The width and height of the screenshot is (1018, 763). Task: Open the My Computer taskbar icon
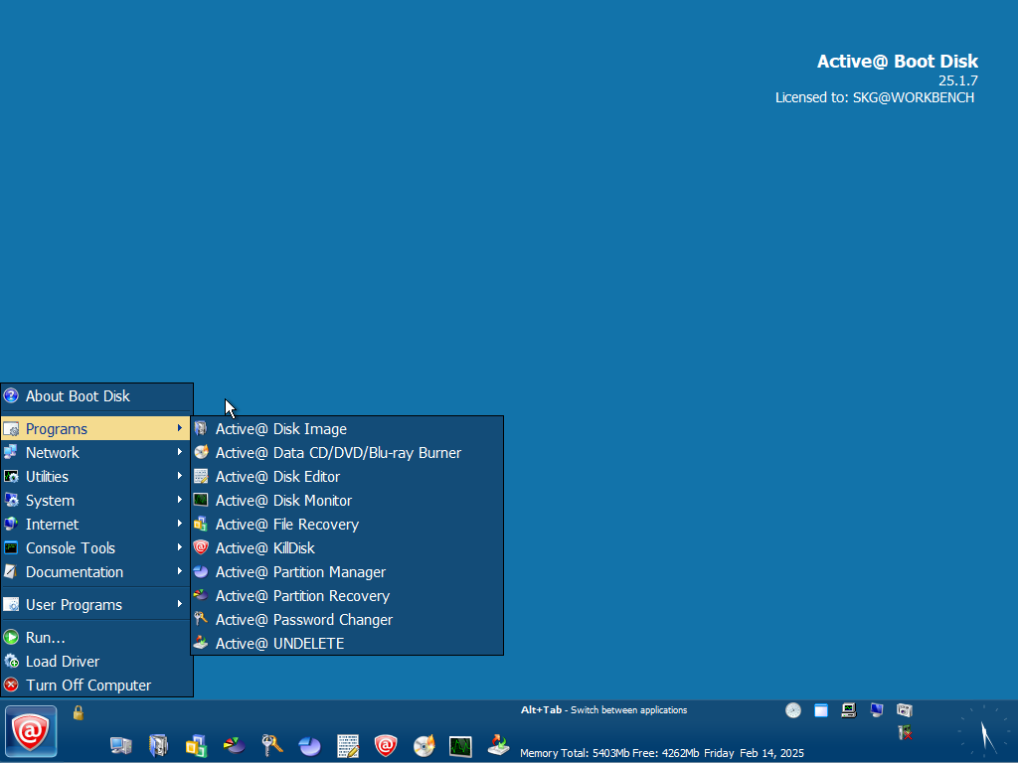(121, 745)
